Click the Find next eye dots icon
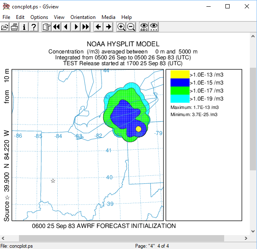Screen dimensions: 257x249 coord(154,27)
